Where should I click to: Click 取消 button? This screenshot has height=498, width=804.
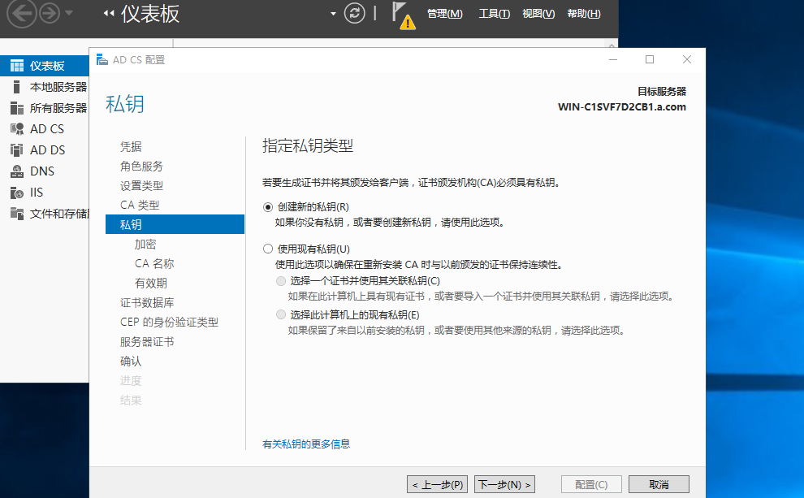pyautogui.click(x=659, y=485)
